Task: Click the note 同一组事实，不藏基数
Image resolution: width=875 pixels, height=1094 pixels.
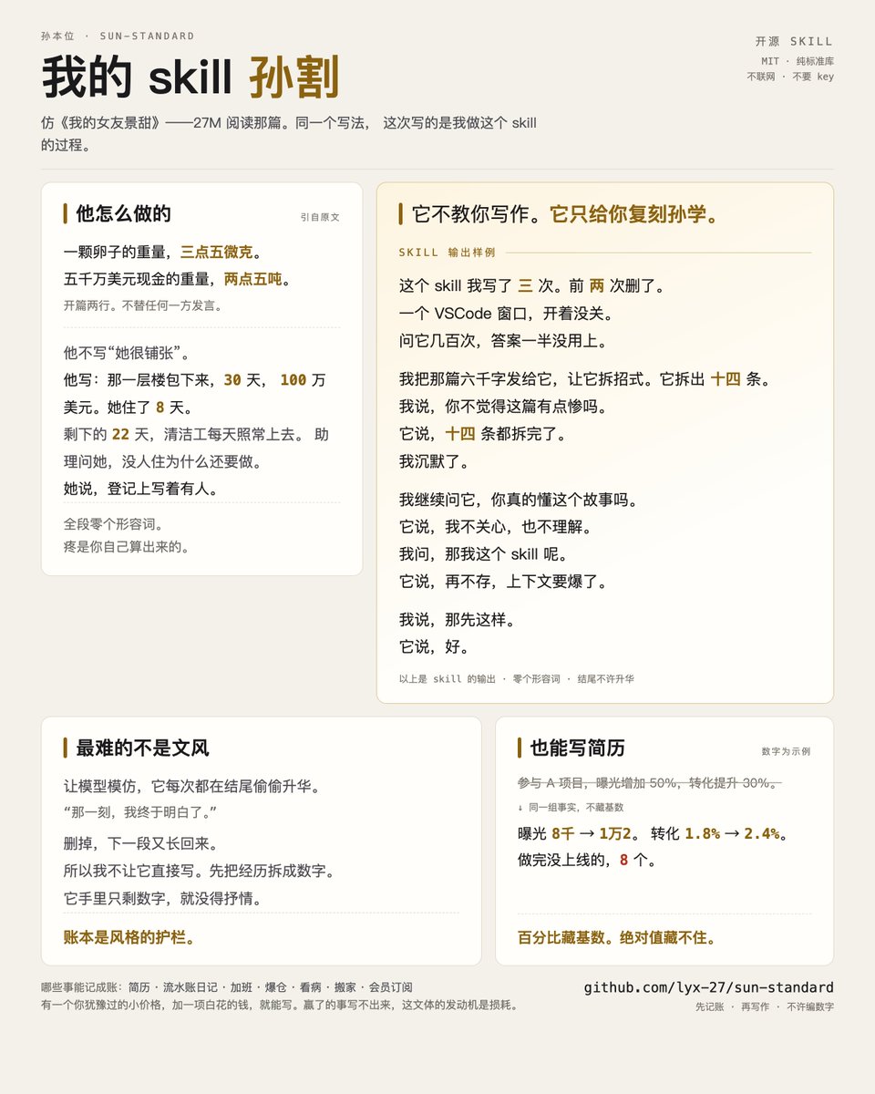Action: coord(571,808)
